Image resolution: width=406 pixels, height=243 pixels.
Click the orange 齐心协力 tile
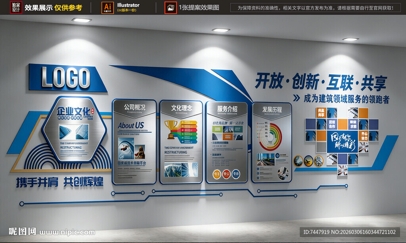pyautogui.click(x=364, y=136)
